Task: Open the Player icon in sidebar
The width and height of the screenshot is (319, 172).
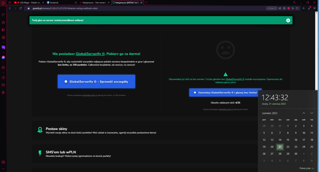Action: (x=3, y=67)
